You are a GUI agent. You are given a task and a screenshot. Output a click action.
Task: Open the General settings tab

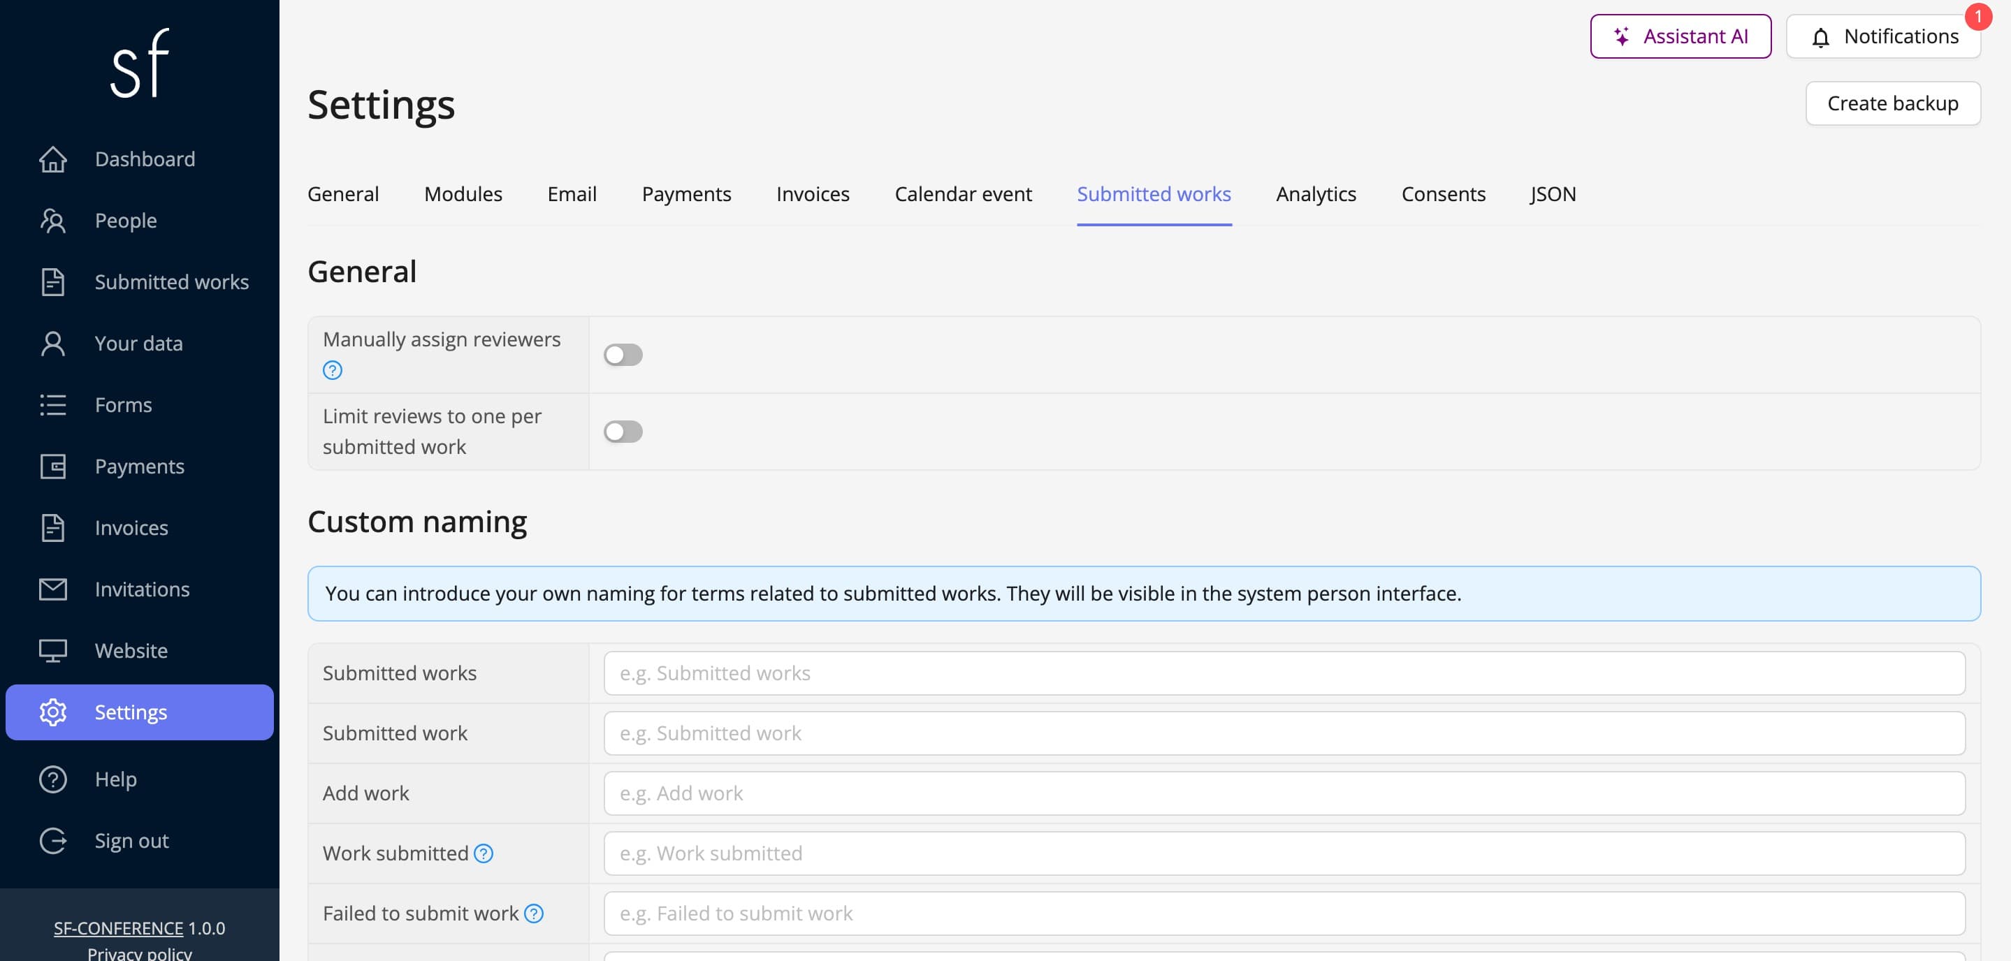tap(344, 194)
